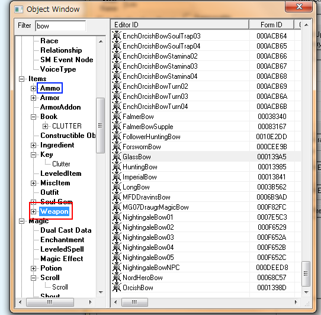Viewport: 321px width, 315px height.
Task: Select the ArmorAddon tree item
Action: pyautogui.click(x=60, y=107)
